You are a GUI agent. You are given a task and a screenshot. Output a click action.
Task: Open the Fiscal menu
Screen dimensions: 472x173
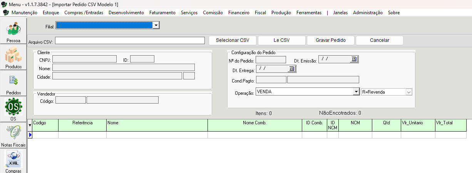coord(260,13)
